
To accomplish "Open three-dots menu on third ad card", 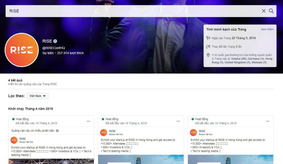I will [x=268, y=121].
